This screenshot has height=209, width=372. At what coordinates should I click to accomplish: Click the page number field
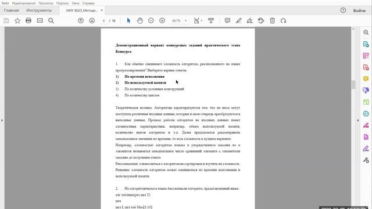coord(103,21)
